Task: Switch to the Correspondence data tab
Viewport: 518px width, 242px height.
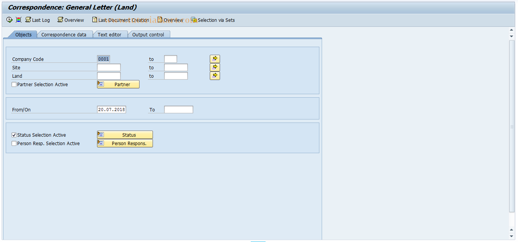Action: (64, 34)
